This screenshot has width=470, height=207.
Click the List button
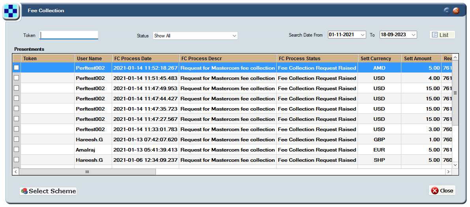click(442, 35)
